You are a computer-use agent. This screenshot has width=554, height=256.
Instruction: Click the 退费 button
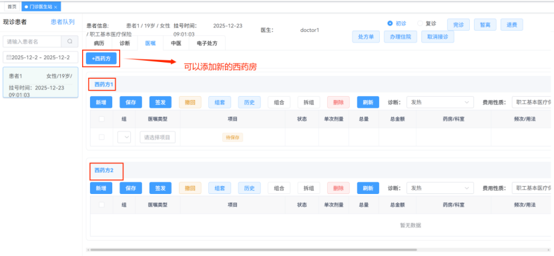click(x=512, y=25)
